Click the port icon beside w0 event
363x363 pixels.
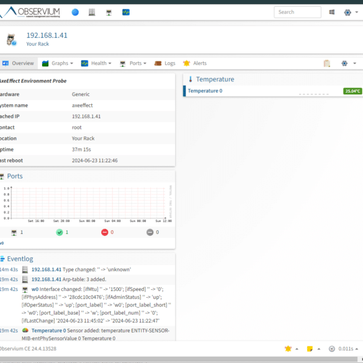click(25, 289)
